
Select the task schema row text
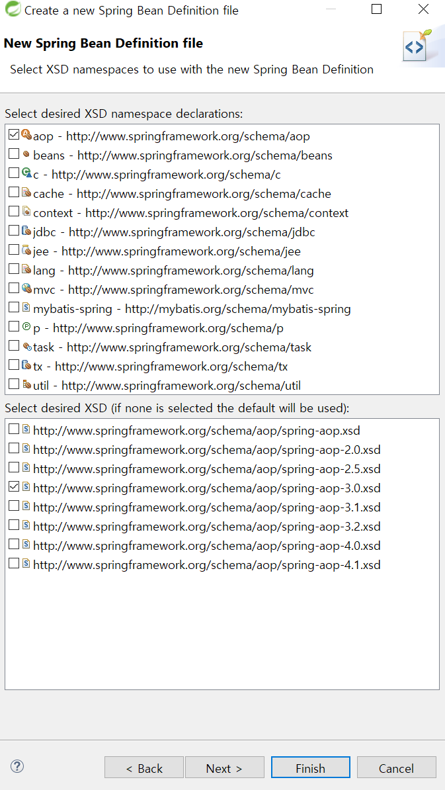click(x=172, y=347)
